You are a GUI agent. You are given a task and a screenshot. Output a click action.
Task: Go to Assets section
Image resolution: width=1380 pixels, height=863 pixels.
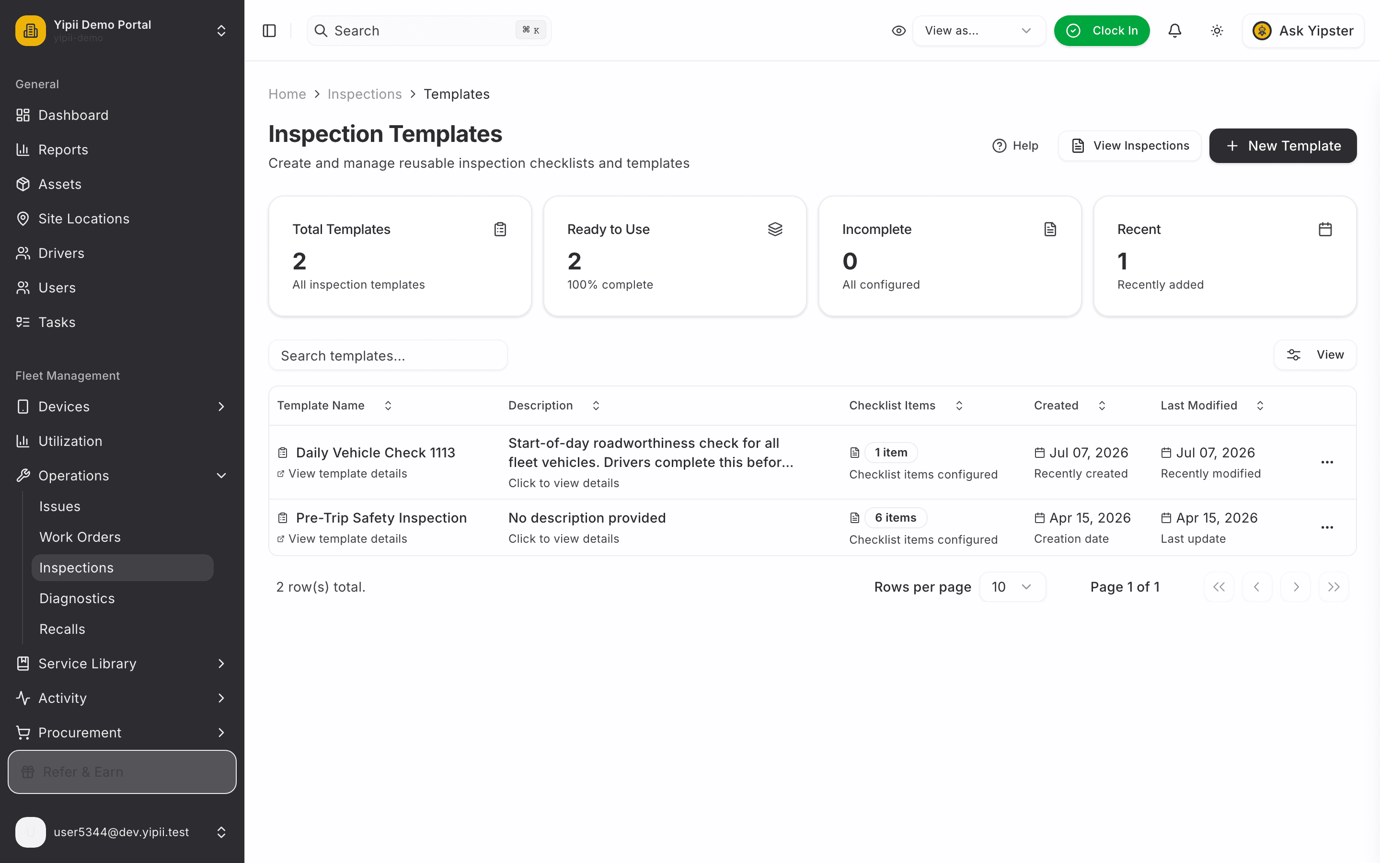tap(122, 185)
